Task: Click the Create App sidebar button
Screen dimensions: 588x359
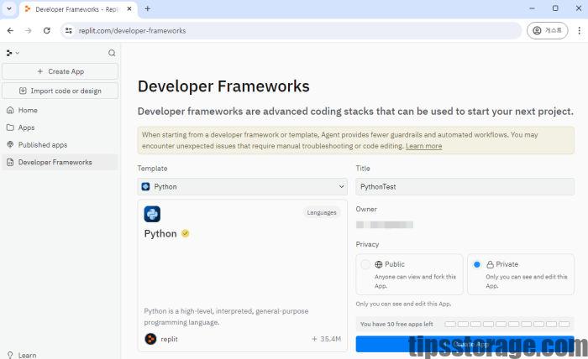Action: click(60, 71)
